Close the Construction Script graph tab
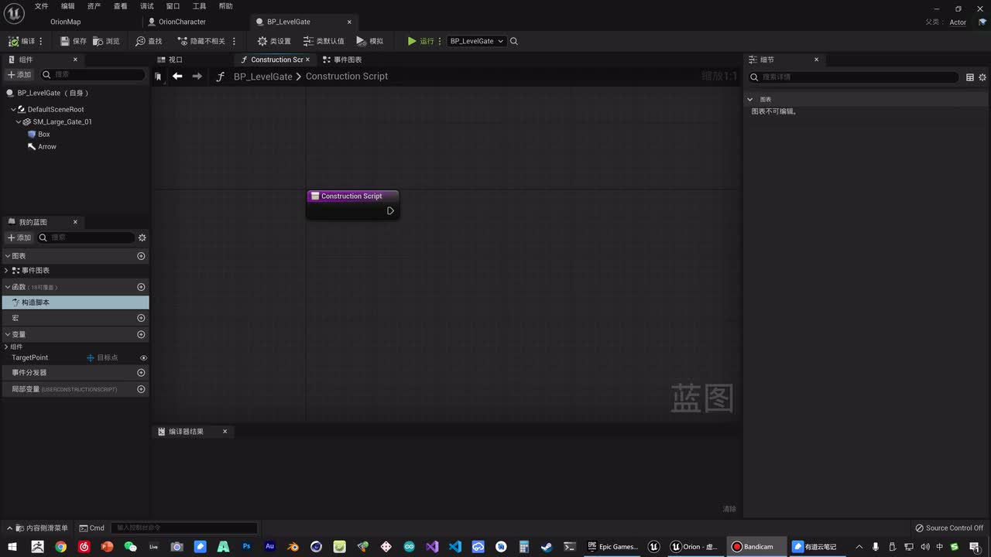 tap(307, 60)
